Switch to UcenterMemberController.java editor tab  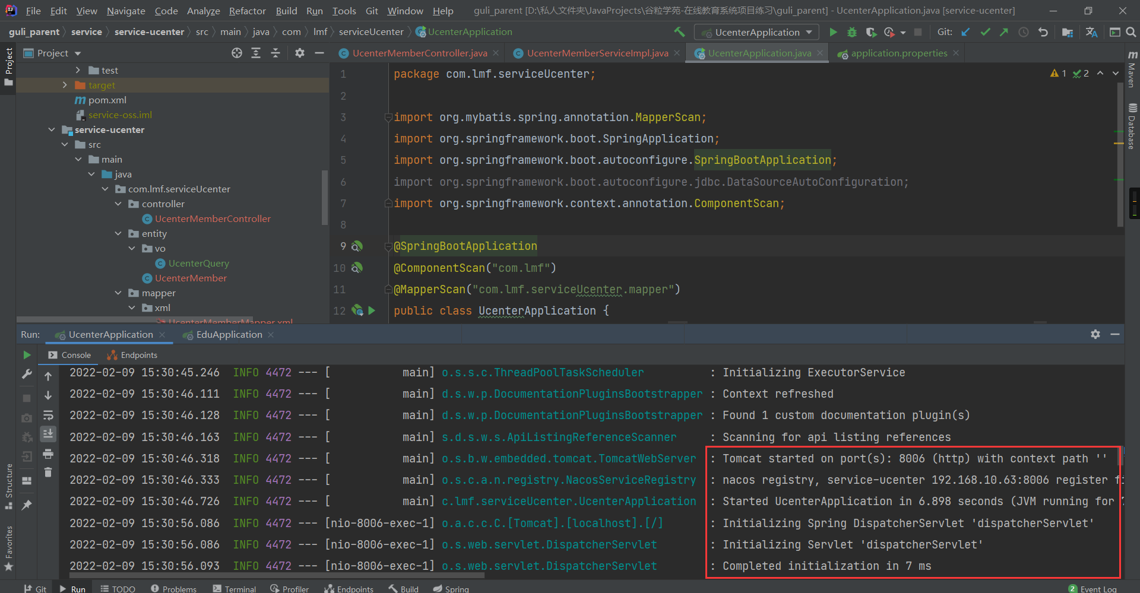click(x=420, y=53)
